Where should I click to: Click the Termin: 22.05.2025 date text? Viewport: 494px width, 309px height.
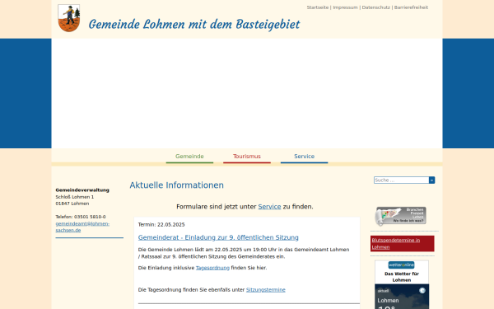pyautogui.click(x=161, y=224)
